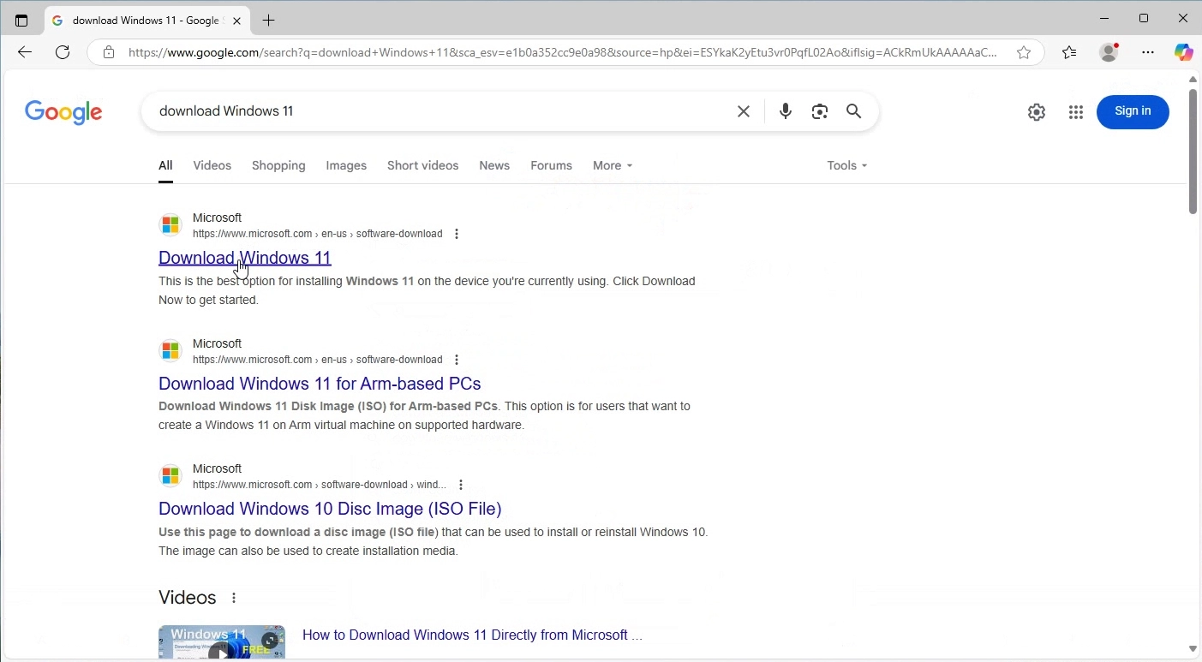This screenshot has width=1202, height=662.
Task: Switch to the Forums tab
Action: (x=552, y=166)
